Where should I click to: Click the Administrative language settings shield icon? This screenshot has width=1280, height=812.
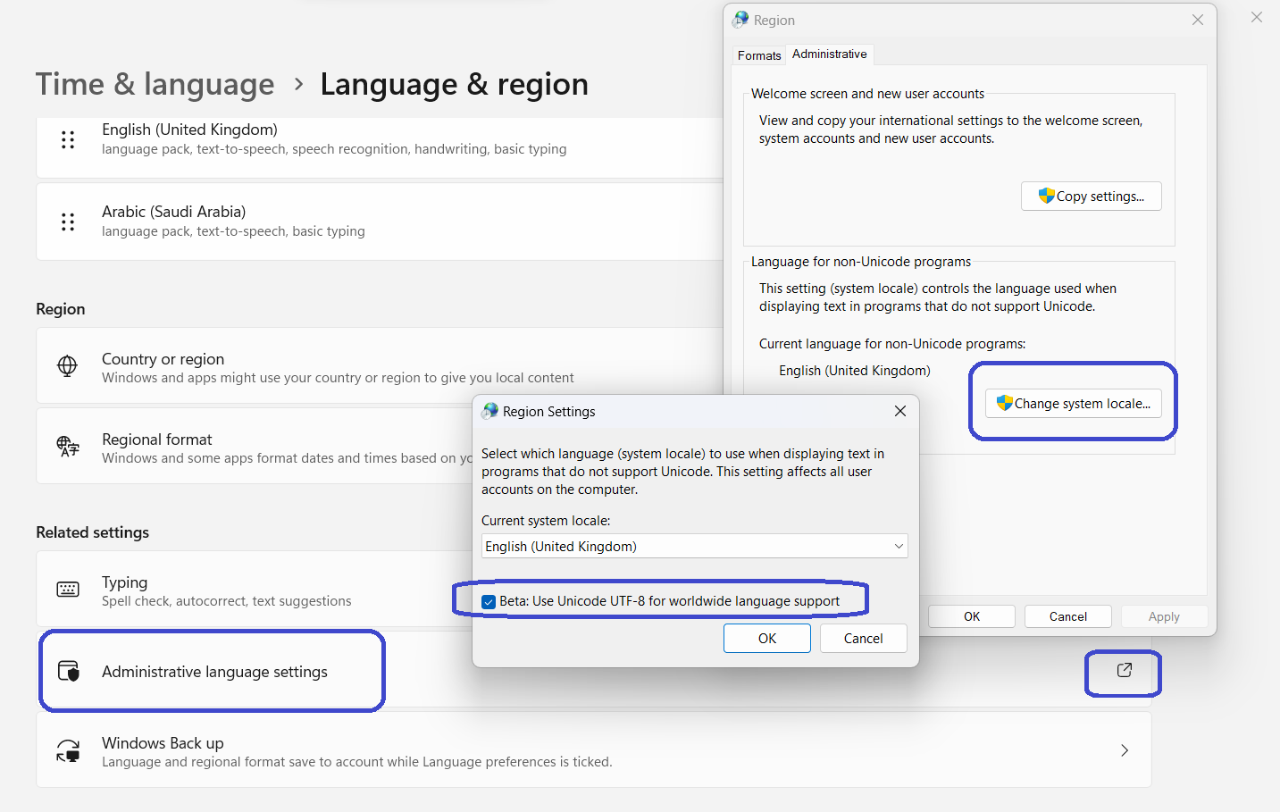[68, 671]
